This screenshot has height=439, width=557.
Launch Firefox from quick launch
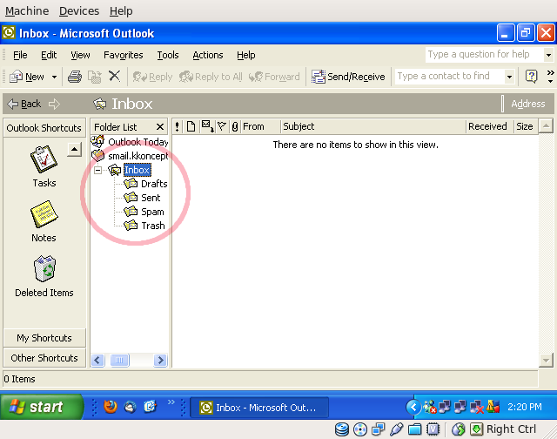[111, 407]
